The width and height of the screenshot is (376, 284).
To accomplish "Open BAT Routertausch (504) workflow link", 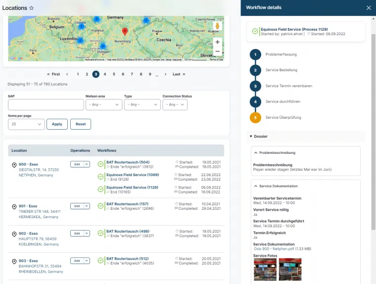I will coord(128,162).
